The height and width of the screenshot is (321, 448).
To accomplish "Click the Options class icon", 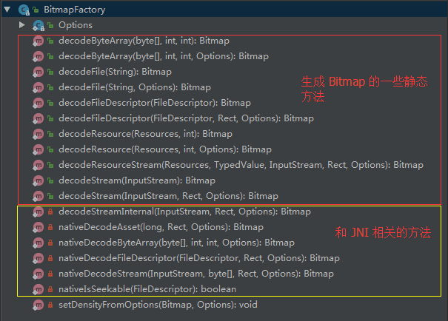I will point(39,25).
